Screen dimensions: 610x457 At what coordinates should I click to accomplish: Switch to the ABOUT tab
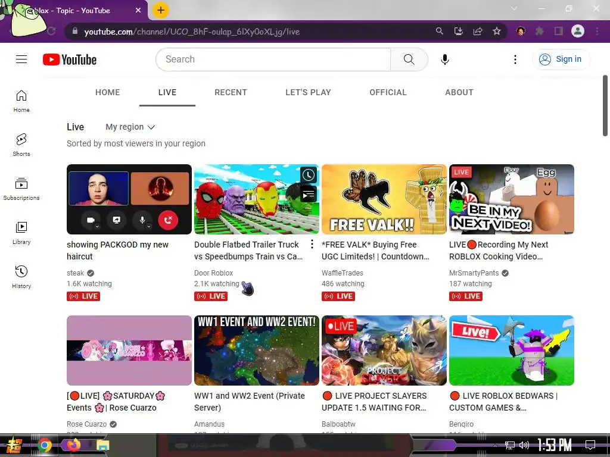pos(459,92)
